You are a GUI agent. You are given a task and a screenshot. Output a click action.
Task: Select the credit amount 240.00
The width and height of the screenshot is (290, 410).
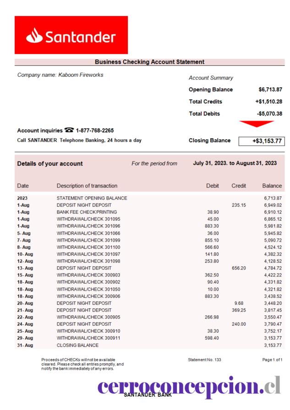239,324
